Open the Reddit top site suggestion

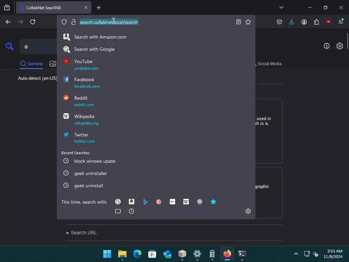(x=156, y=101)
